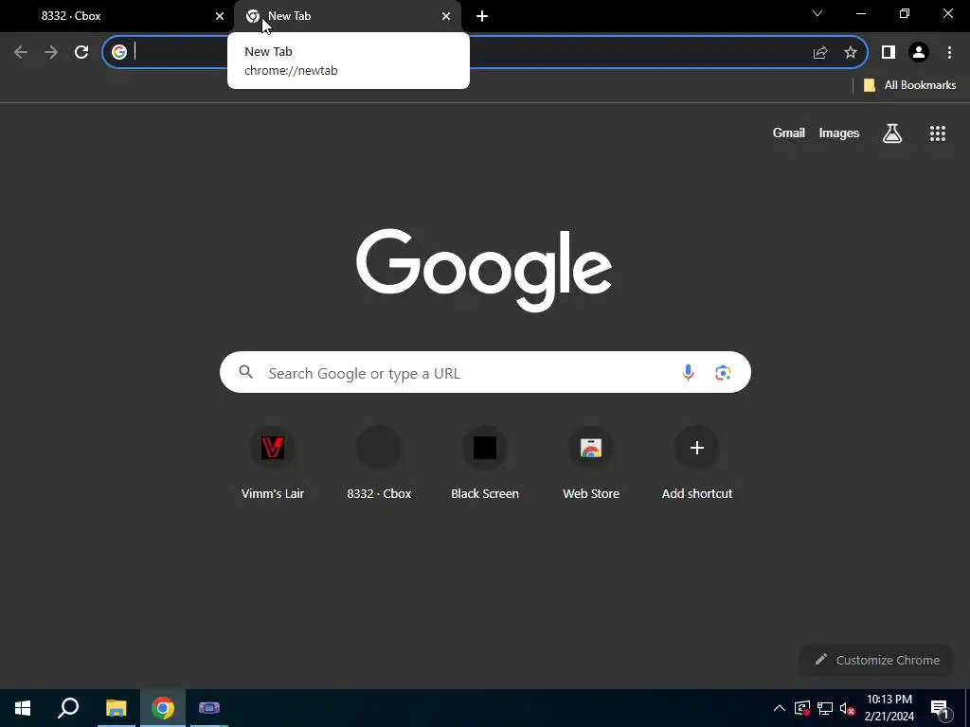Start voice search with the microphone
970x727 pixels.
(x=688, y=372)
